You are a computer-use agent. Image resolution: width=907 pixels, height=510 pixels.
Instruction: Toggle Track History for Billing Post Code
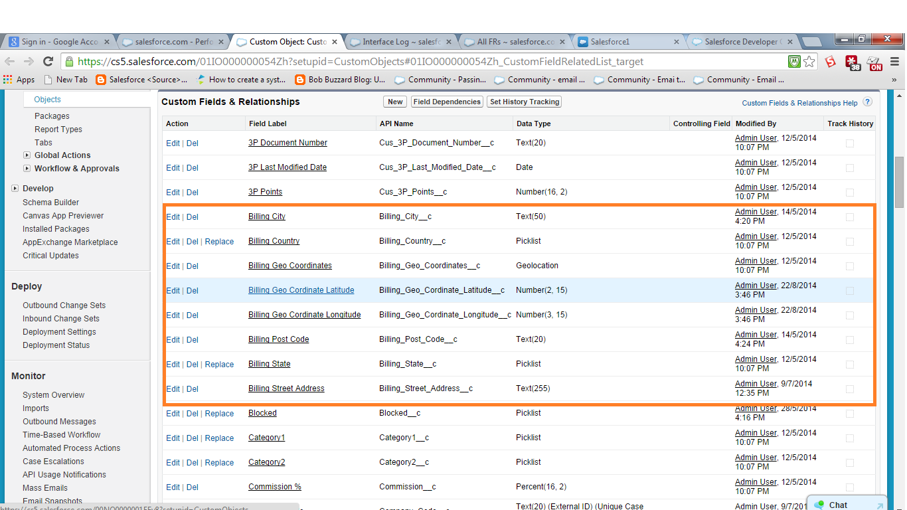850,339
